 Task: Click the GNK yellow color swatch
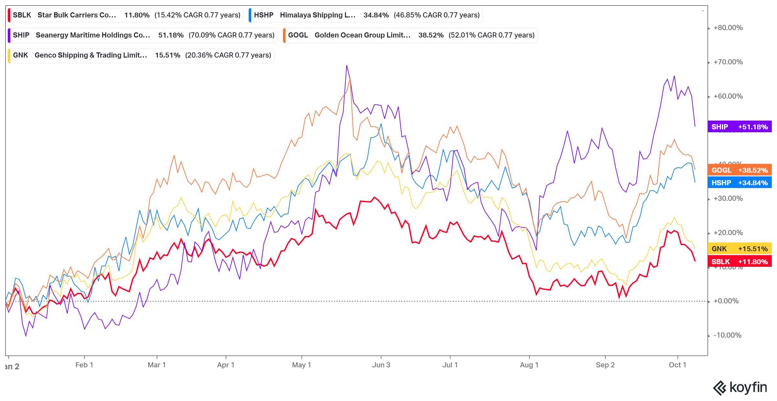coord(9,55)
